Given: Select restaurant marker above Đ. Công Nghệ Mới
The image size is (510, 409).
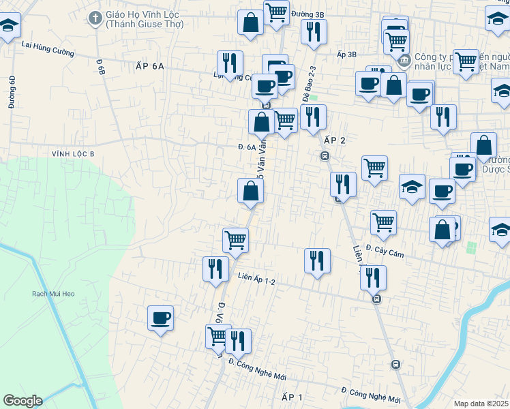Looking at the screenshot, I should point(238,344).
